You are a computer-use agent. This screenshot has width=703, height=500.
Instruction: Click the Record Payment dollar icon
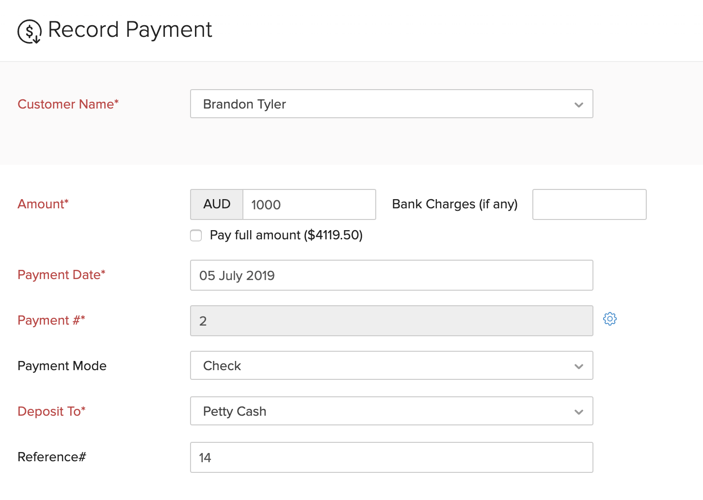coord(30,31)
